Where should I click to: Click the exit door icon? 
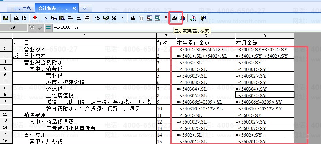tap(203, 17)
